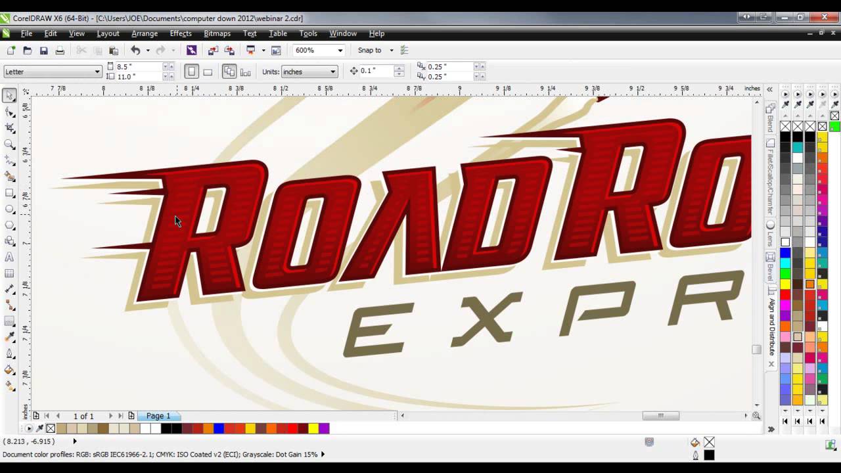The image size is (841, 473).
Task: Select the Table tool
Action: coord(9,273)
